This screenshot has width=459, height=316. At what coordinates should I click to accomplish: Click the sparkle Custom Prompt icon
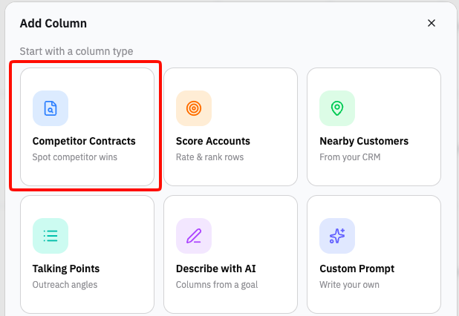tap(337, 236)
